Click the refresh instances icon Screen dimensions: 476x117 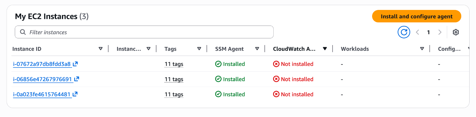pyautogui.click(x=404, y=32)
